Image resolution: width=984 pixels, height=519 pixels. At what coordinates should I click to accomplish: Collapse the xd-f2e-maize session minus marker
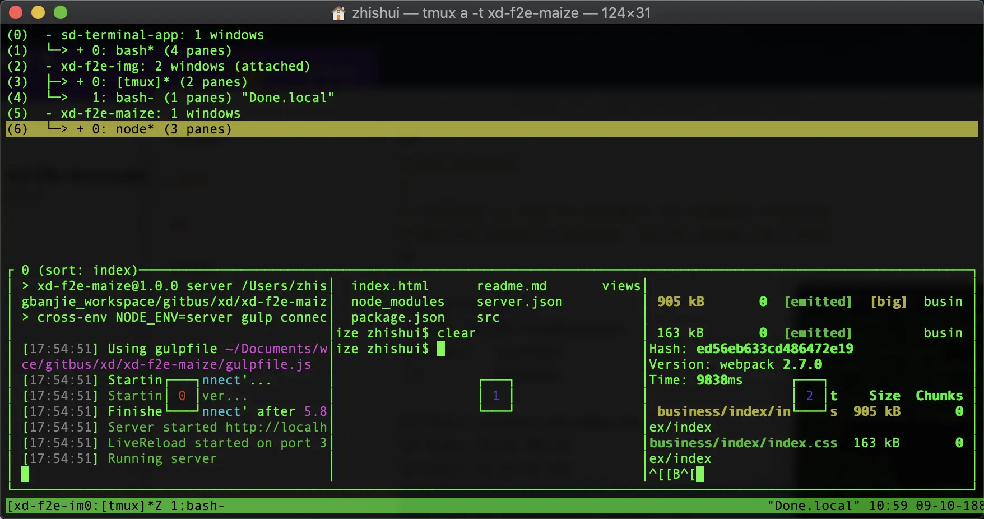coord(49,113)
